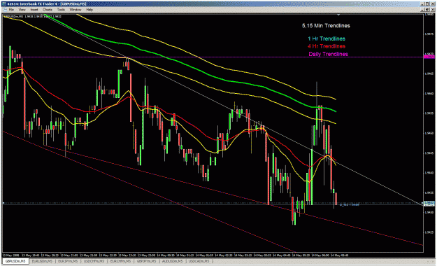Click the '5,15 Min Trendlines' label

pyautogui.click(x=326, y=26)
